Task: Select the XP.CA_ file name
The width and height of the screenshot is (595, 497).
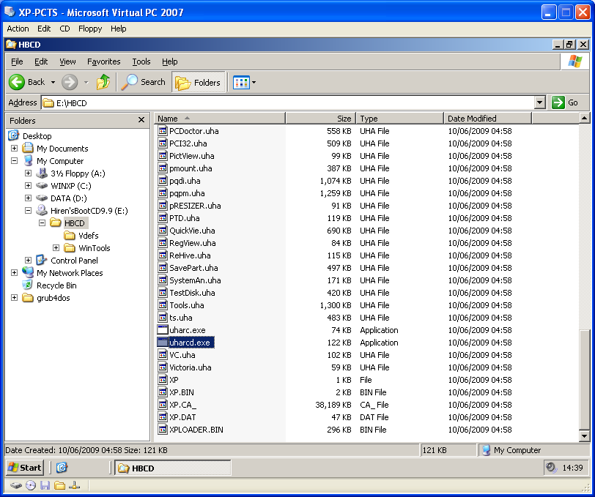Action: pyautogui.click(x=182, y=405)
